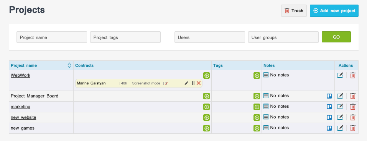Delete the new_games project
367x141 pixels.
[353, 128]
